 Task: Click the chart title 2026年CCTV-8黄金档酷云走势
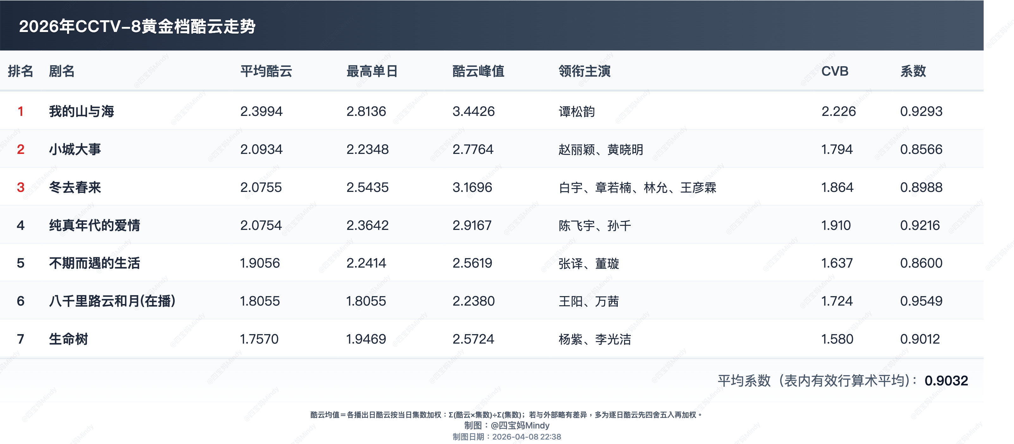tap(137, 26)
